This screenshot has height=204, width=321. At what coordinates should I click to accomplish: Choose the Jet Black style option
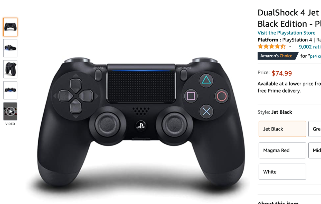[282, 129]
